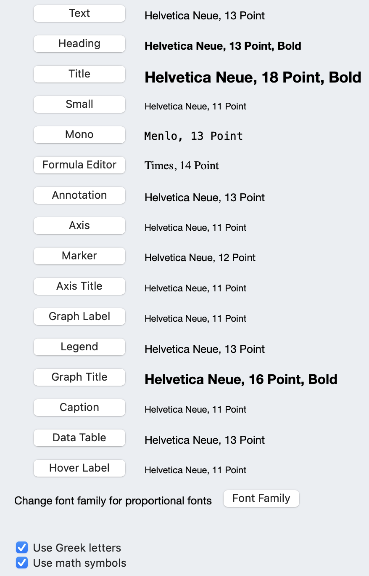369x576 pixels.
Task: Select the Graph Label font style
Action: click(79, 317)
